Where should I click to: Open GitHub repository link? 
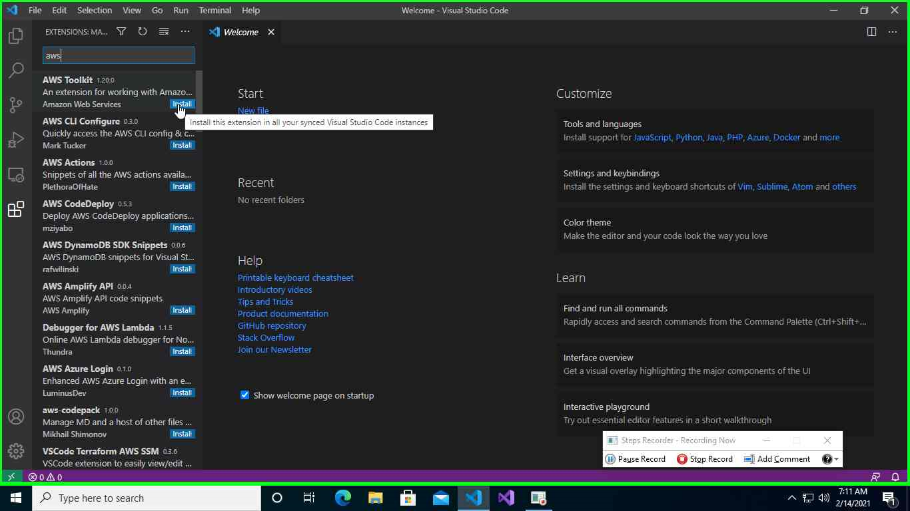tap(272, 325)
